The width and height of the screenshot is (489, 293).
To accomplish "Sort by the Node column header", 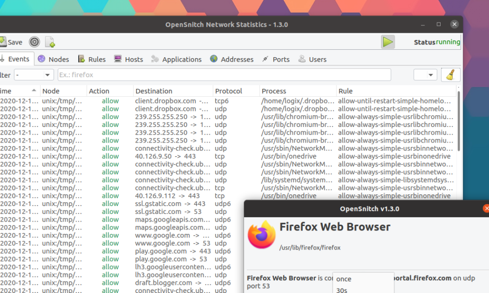I will pos(63,91).
